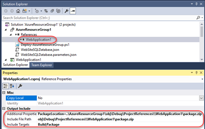
Task: Select WebSiteSQLDatabase.json
Action: (x=40, y=50)
